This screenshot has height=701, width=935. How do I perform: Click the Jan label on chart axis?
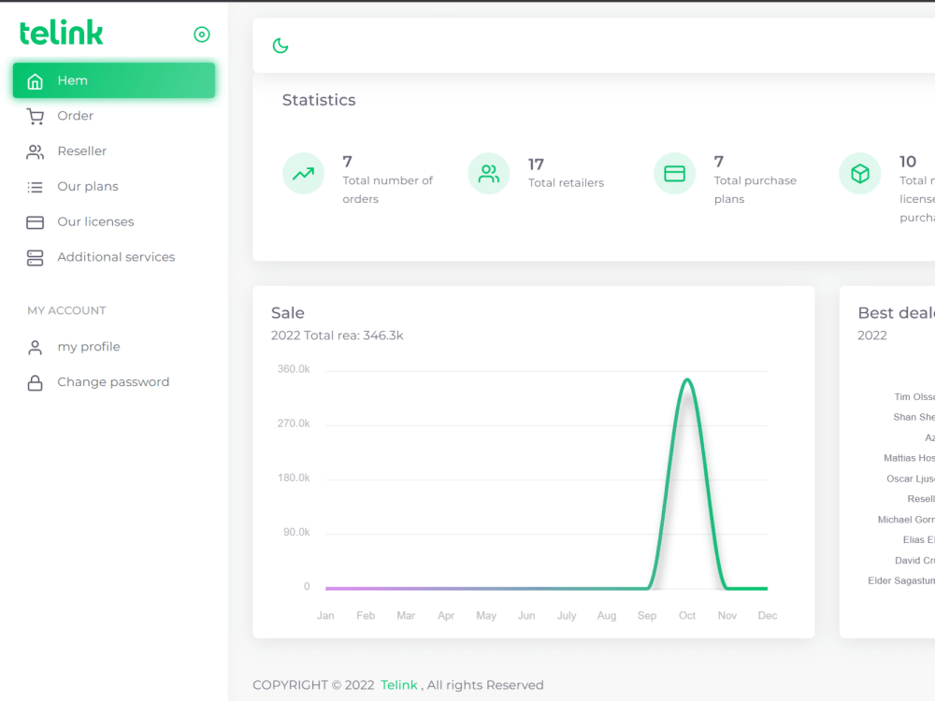click(x=325, y=615)
